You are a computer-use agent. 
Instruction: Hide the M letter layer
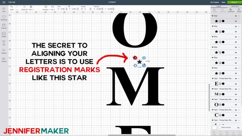(236, 94)
